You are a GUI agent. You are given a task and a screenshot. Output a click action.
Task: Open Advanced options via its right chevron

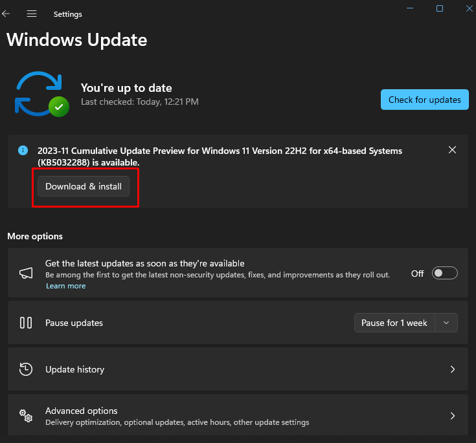tap(453, 416)
